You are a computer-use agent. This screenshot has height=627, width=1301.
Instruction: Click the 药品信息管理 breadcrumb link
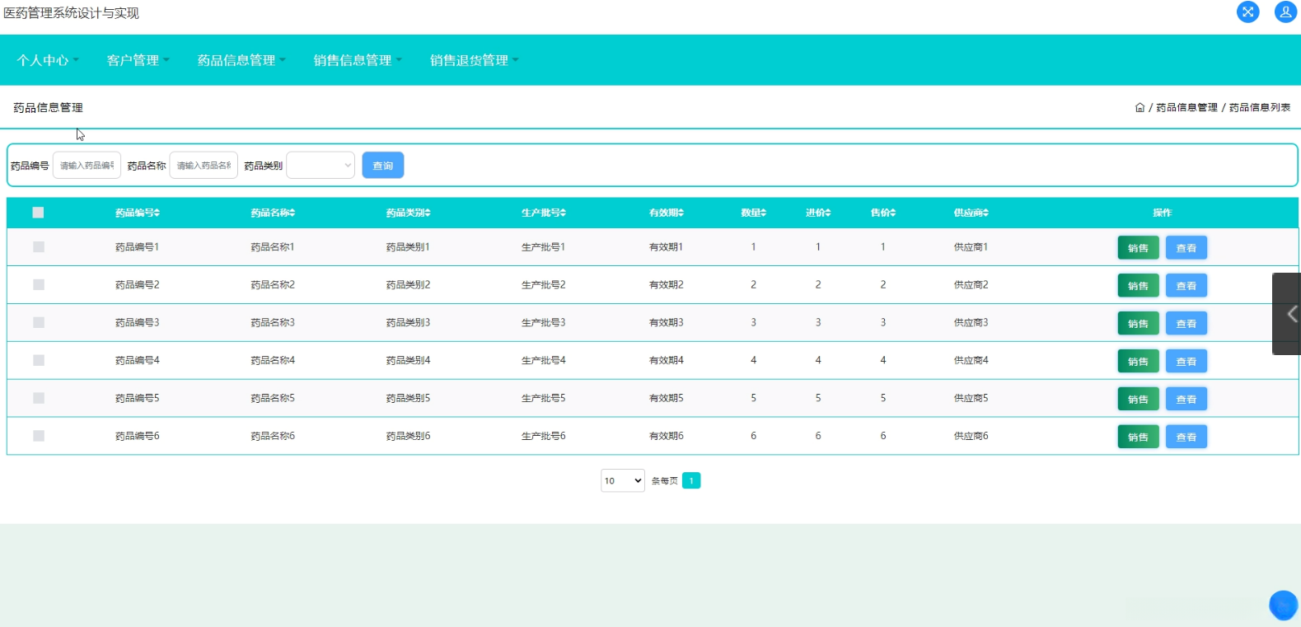(x=1186, y=107)
